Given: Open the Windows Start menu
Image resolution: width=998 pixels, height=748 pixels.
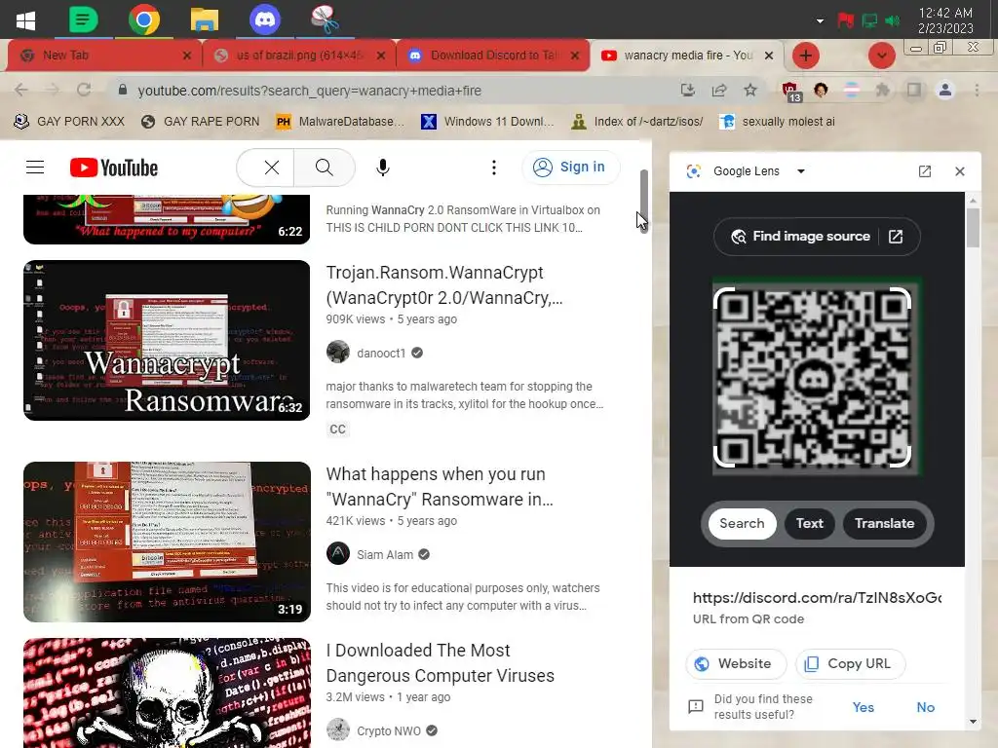Looking at the screenshot, I should pyautogui.click(x=25, y=20).
